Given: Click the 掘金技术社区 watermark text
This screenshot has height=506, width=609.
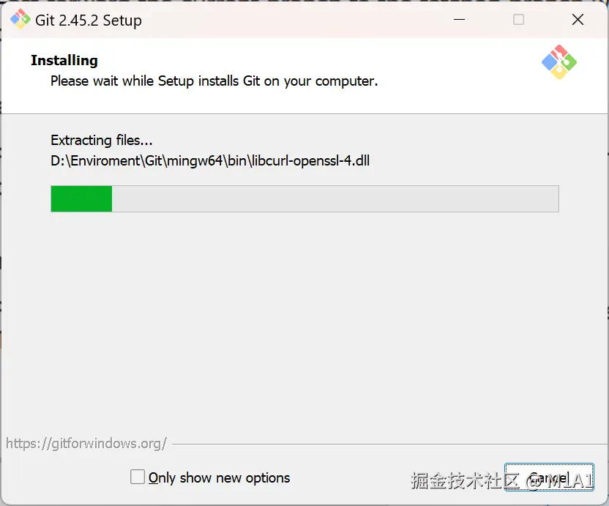Looking at the screenshot, I should tap(466, 481).
